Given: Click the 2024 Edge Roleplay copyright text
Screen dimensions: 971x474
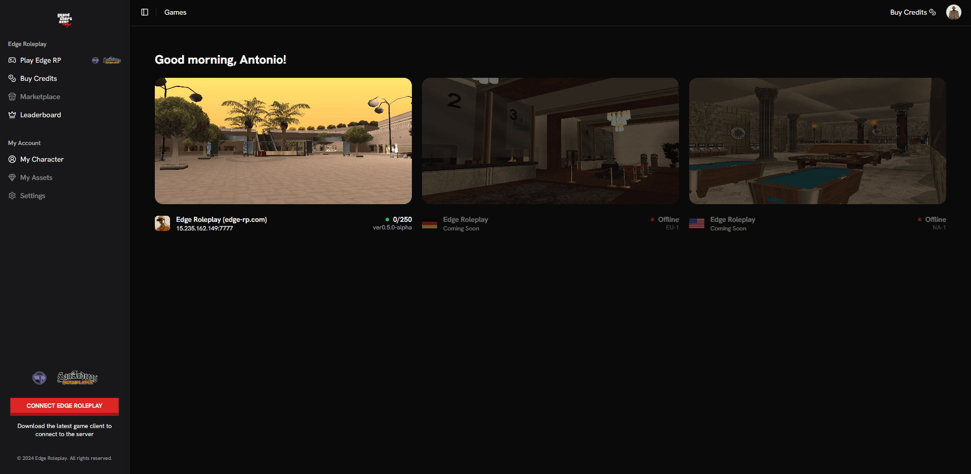Looking at the screenshot, I should coord(65,458).
